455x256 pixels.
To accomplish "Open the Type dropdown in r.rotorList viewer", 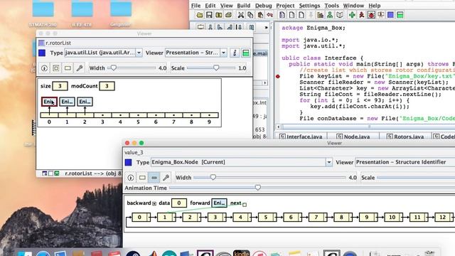I will tap(139, 53).
